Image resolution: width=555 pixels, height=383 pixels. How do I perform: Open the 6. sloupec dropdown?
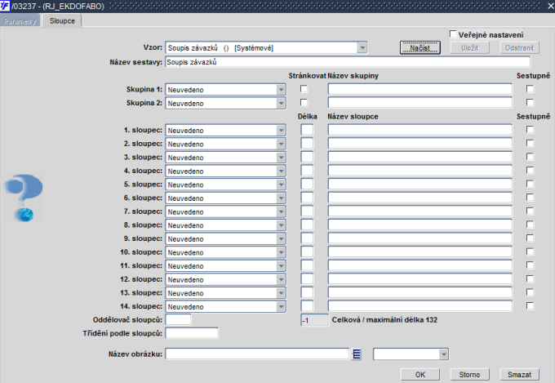pyautogui.click(x=281, y=198)
